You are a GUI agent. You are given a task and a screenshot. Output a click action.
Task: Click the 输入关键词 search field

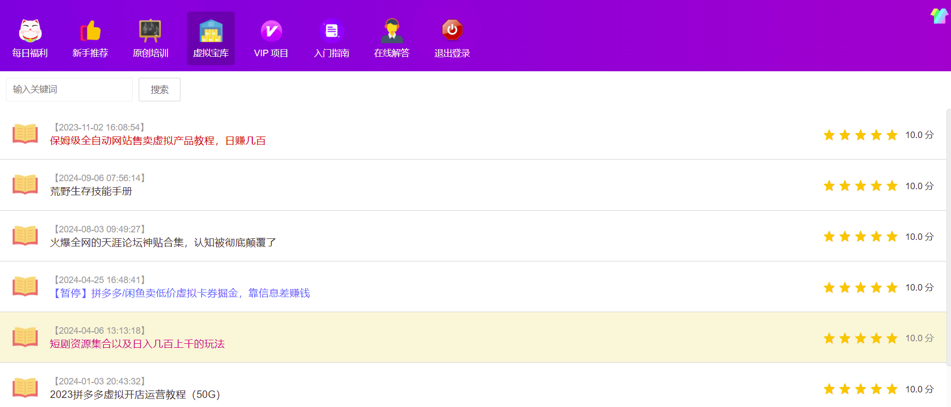pyautogui.click(x=69, y=90)
